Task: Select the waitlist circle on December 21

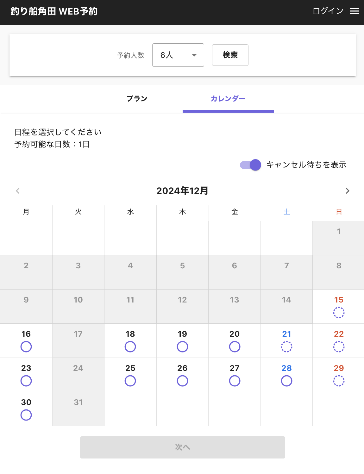Action: coord(286,347)
